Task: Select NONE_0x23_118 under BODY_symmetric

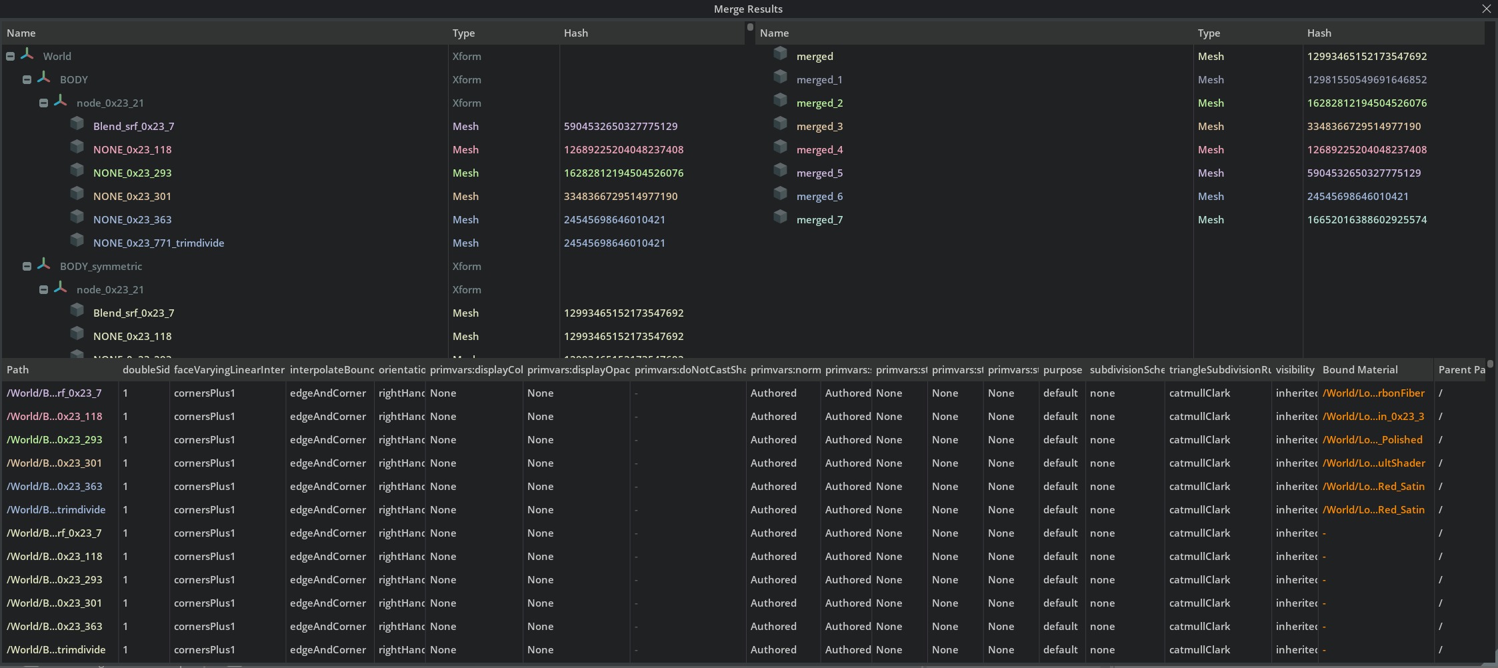Action: [x=133, y=337]
